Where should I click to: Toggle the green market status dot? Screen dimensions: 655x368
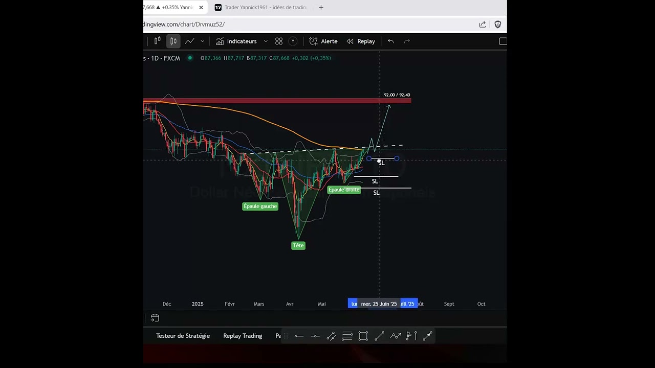tap(190, 58)
